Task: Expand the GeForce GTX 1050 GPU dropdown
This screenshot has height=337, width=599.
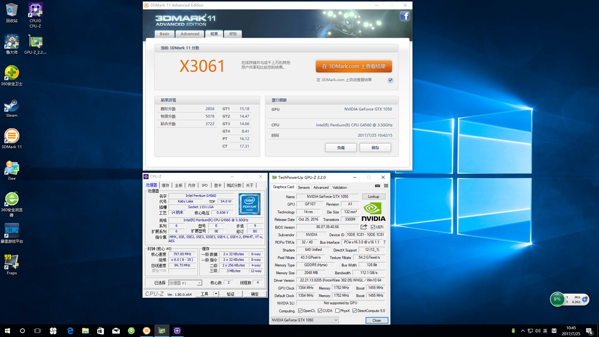Action: [335, 320]
